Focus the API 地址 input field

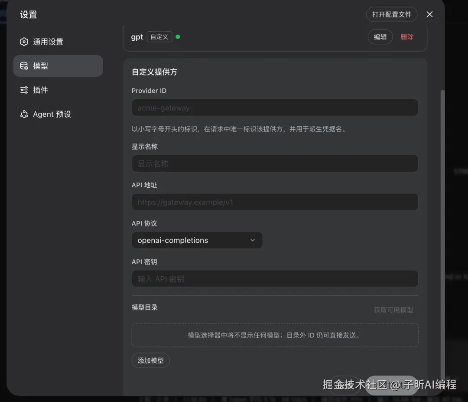click(275, 202)
